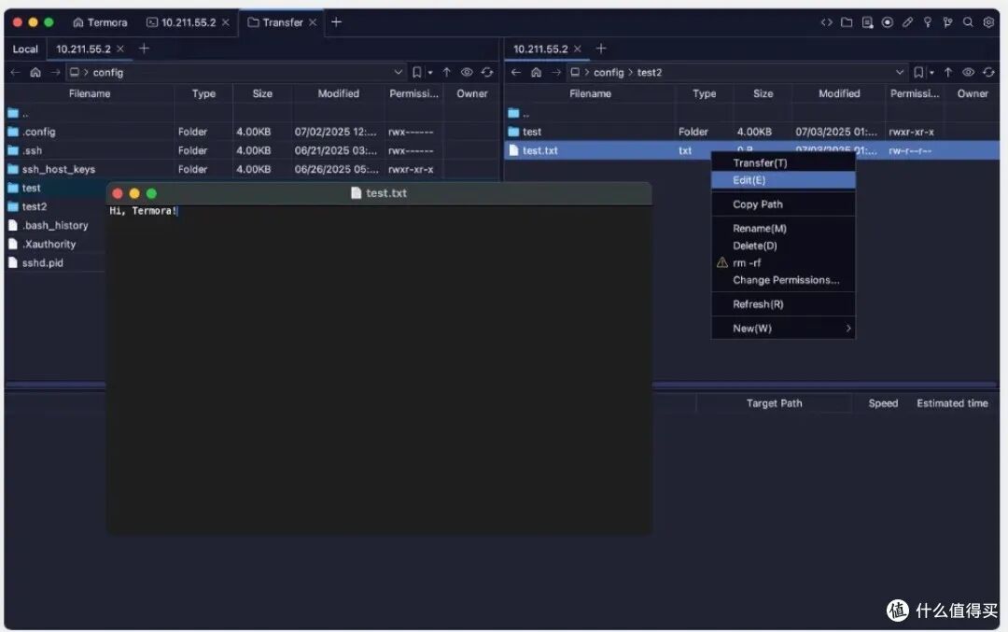The height and width of the screenshot is (632, 1008).
Task: Refresh the remote test2 file listing
Action: pyautogui.click(x=988, y=72)
